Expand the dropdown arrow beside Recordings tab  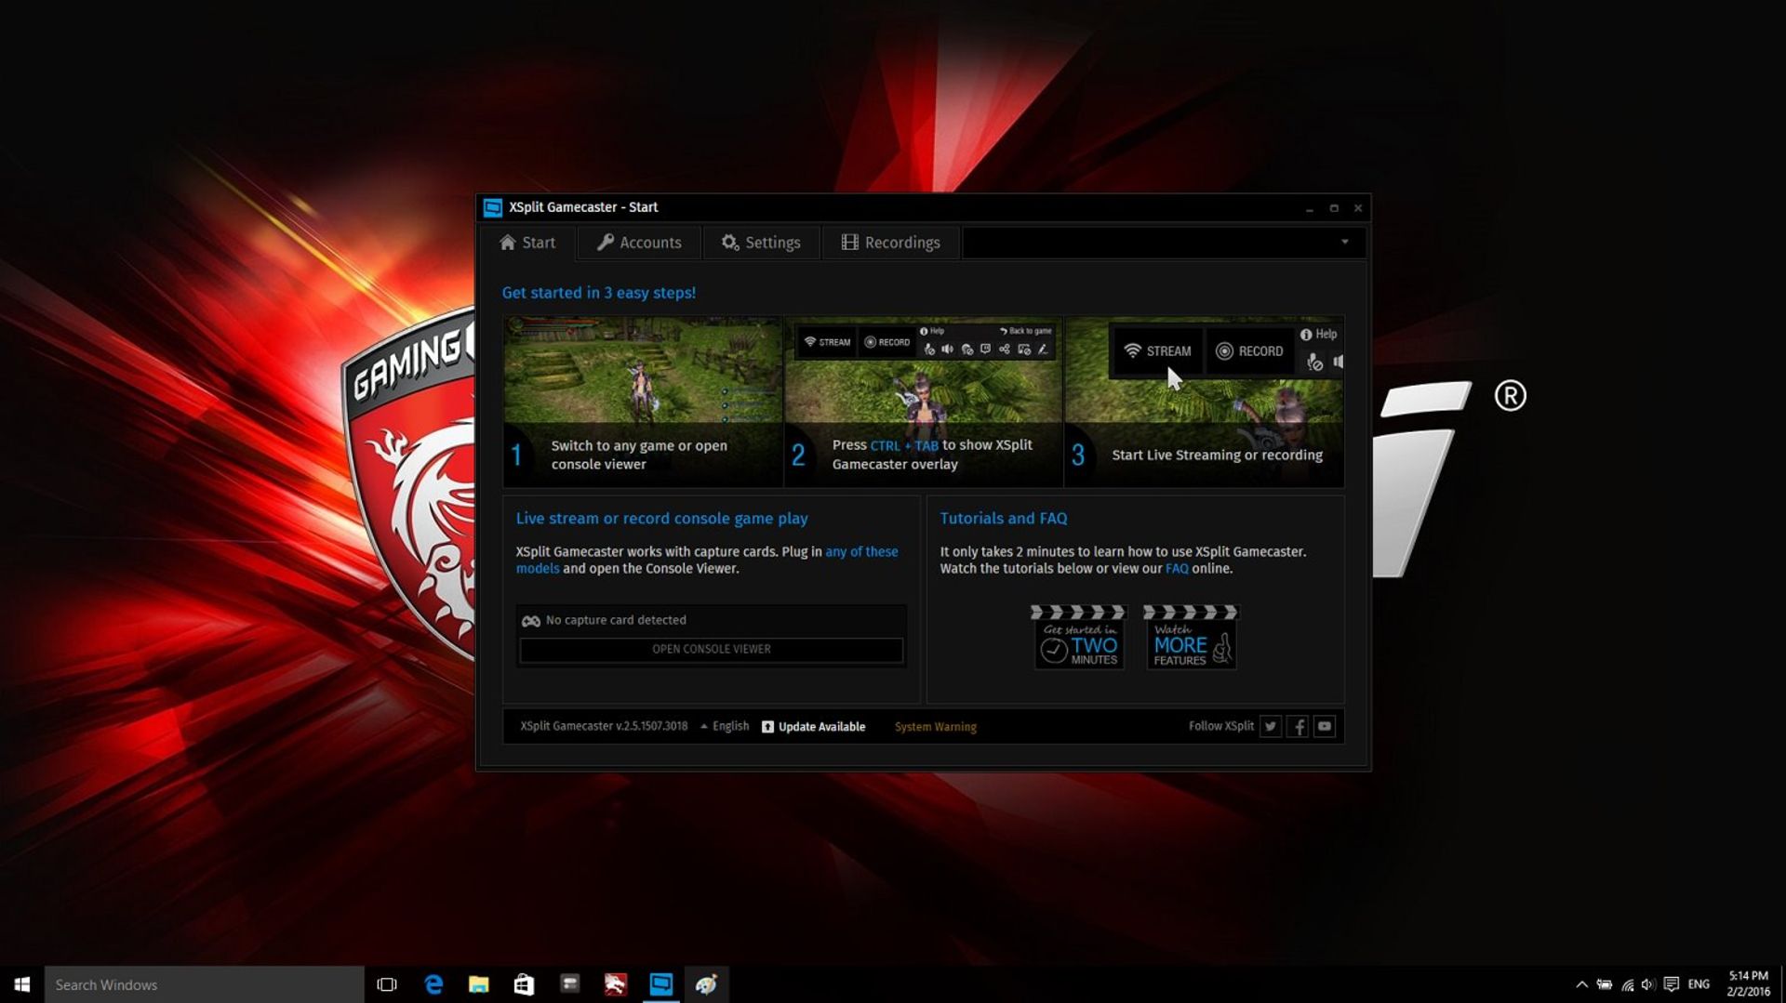click(1344, 243)
